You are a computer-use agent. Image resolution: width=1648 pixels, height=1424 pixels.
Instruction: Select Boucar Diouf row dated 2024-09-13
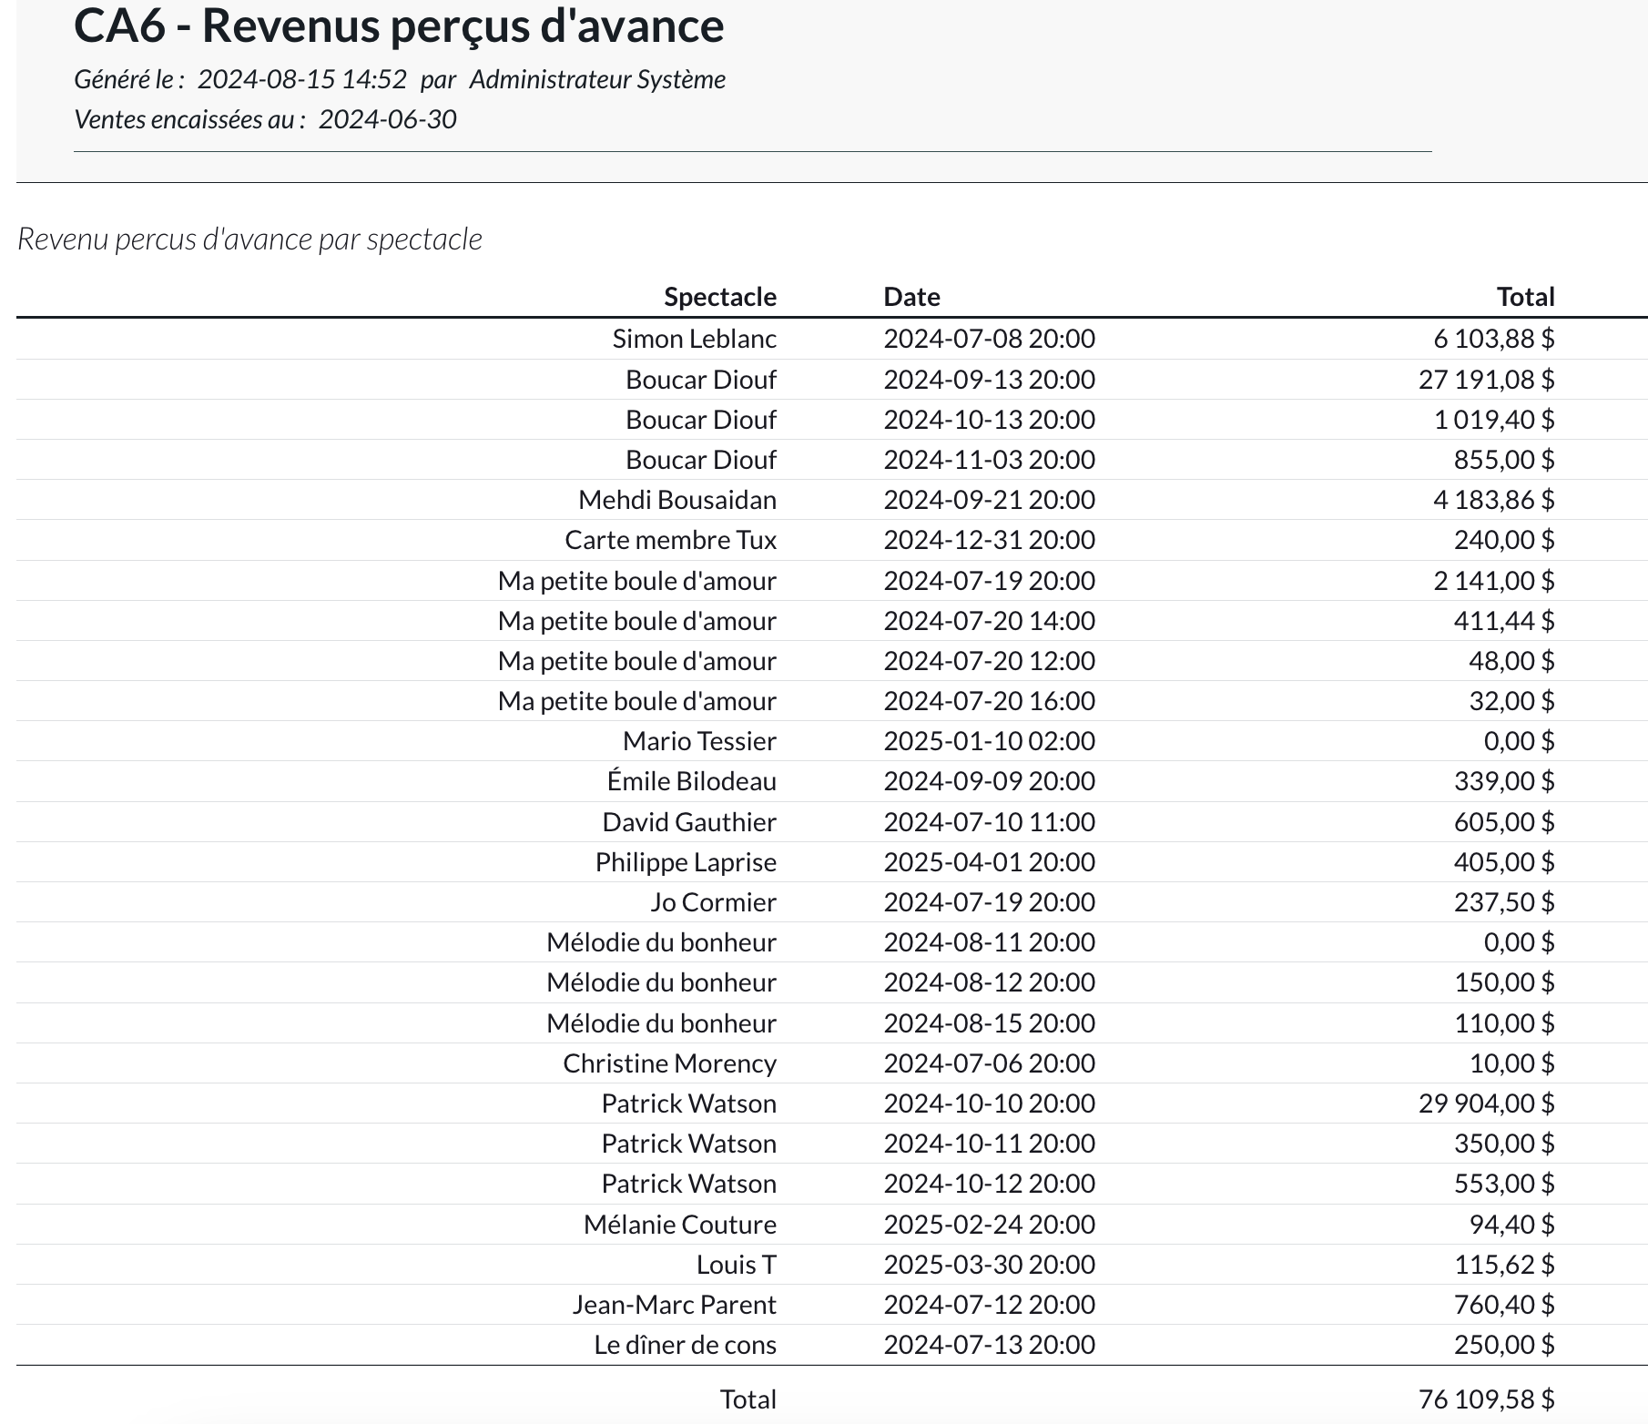click(x=832, y=380)
